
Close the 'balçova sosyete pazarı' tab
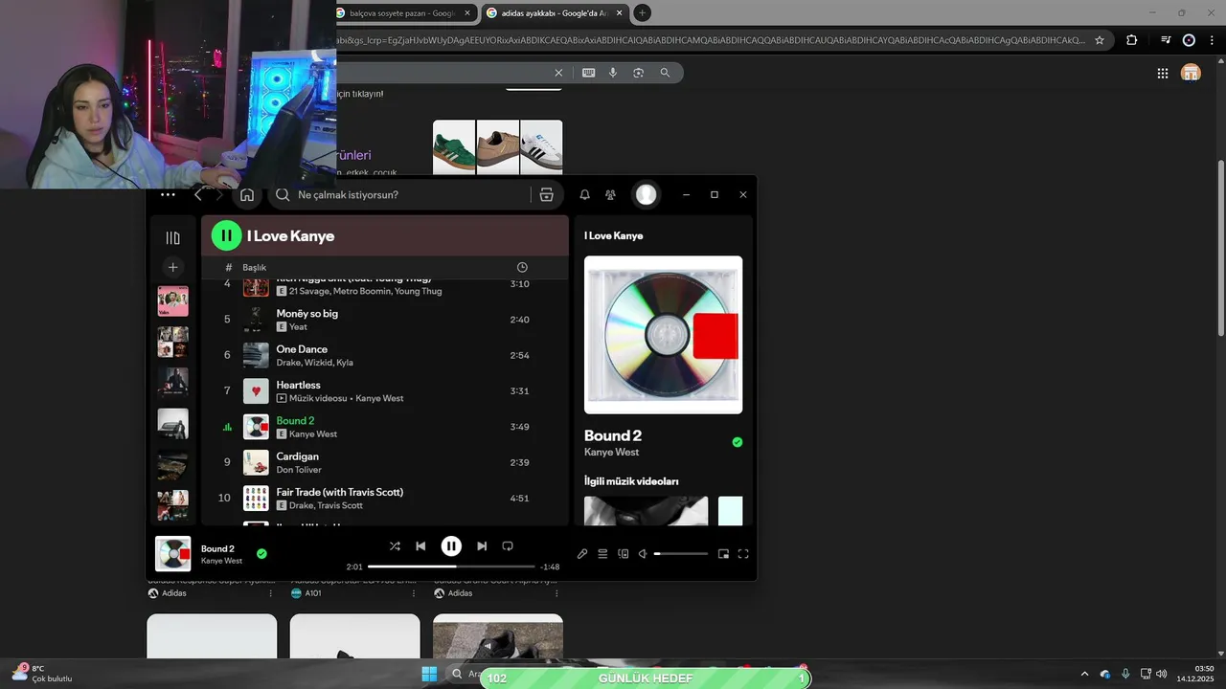click(x=467, y=12)
